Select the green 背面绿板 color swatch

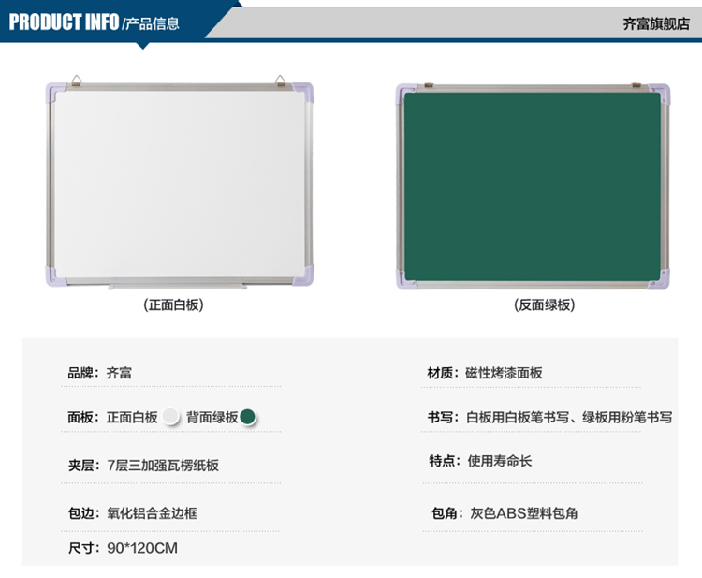[x=248, y=417]
